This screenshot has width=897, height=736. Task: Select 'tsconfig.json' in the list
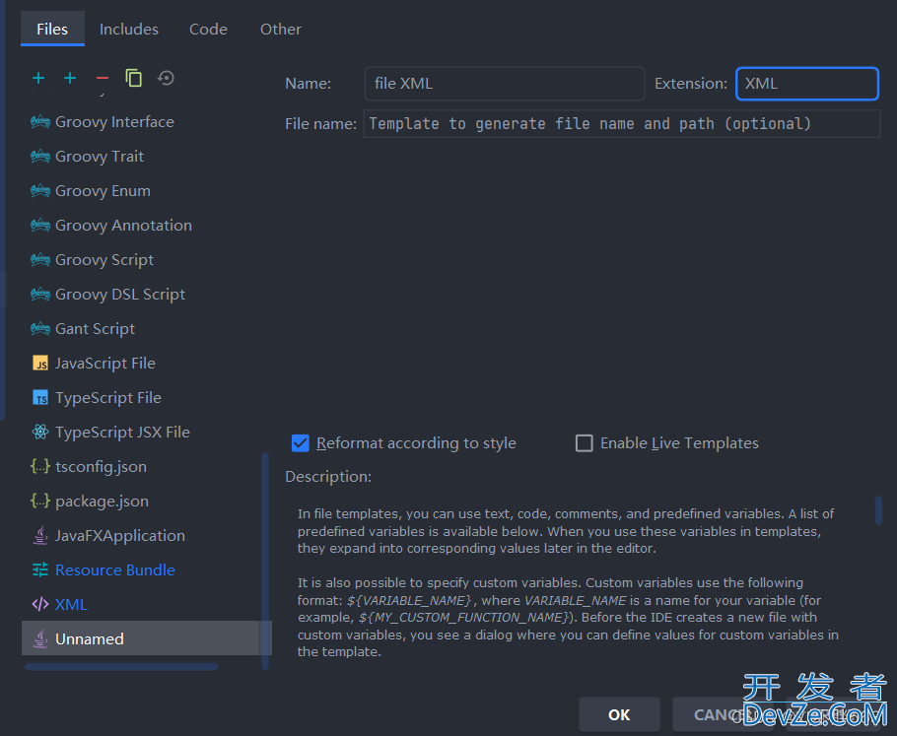pyautogui.click(x=101, y=467)
